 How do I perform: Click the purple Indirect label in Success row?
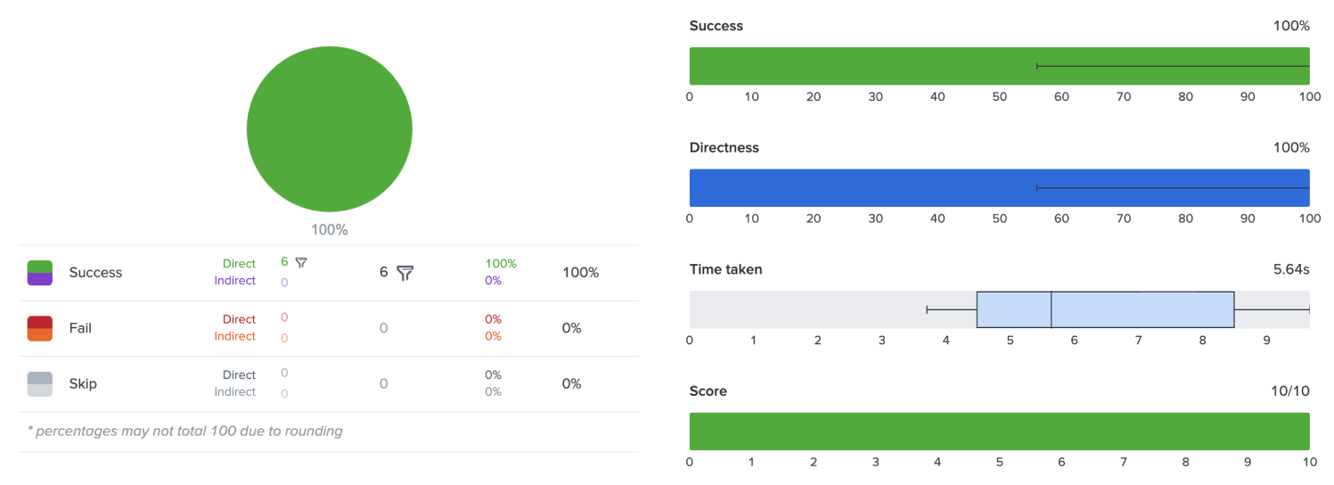[234, 281]
